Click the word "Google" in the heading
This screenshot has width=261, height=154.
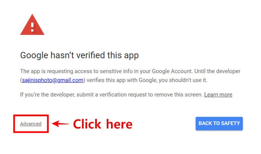pos(33,56)
